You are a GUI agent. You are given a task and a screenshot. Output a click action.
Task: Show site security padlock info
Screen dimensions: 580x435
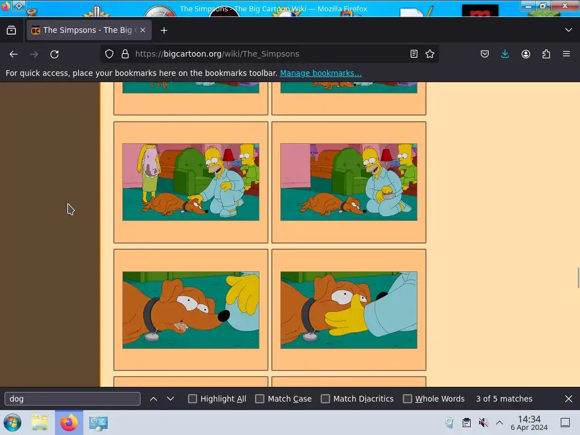pyautogui.click(x=125, y=54)
